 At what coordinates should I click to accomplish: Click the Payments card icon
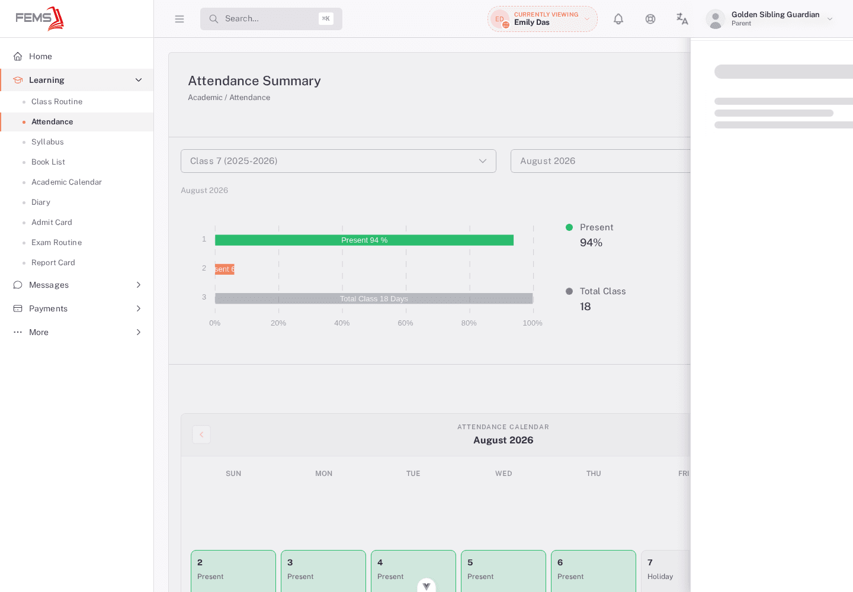pyautogui.click(x=18, y=308)
